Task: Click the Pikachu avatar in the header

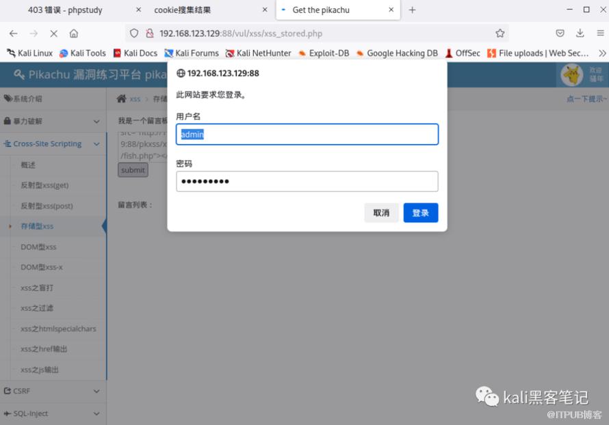Action: pos(572,75)
